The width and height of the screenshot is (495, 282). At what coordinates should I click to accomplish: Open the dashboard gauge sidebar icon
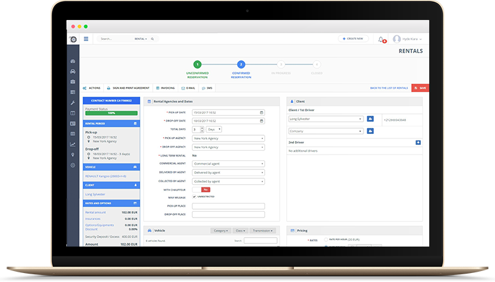[x=73, y=61]
